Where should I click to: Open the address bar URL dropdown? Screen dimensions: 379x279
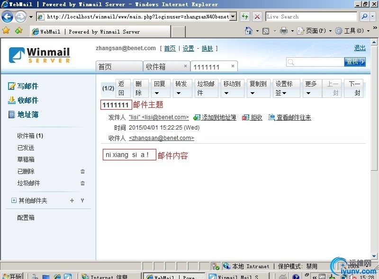tap(233, 17)
